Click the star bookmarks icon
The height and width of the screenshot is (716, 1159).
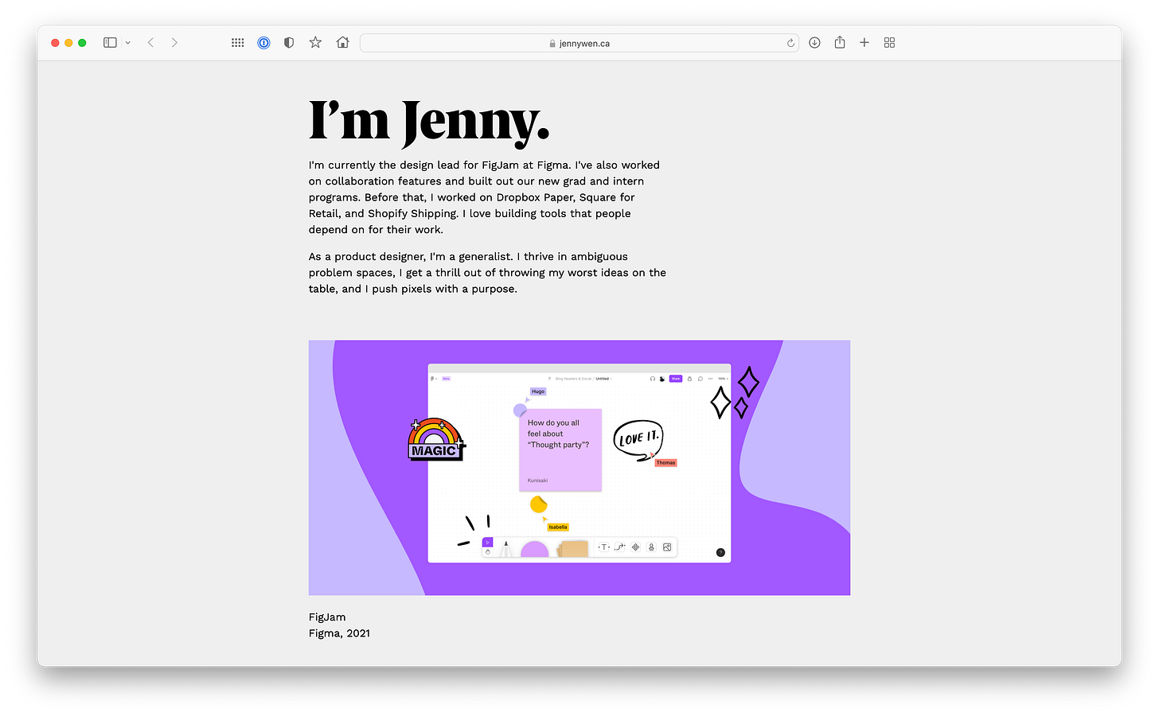pyautogui.click(x=315, y=42)
